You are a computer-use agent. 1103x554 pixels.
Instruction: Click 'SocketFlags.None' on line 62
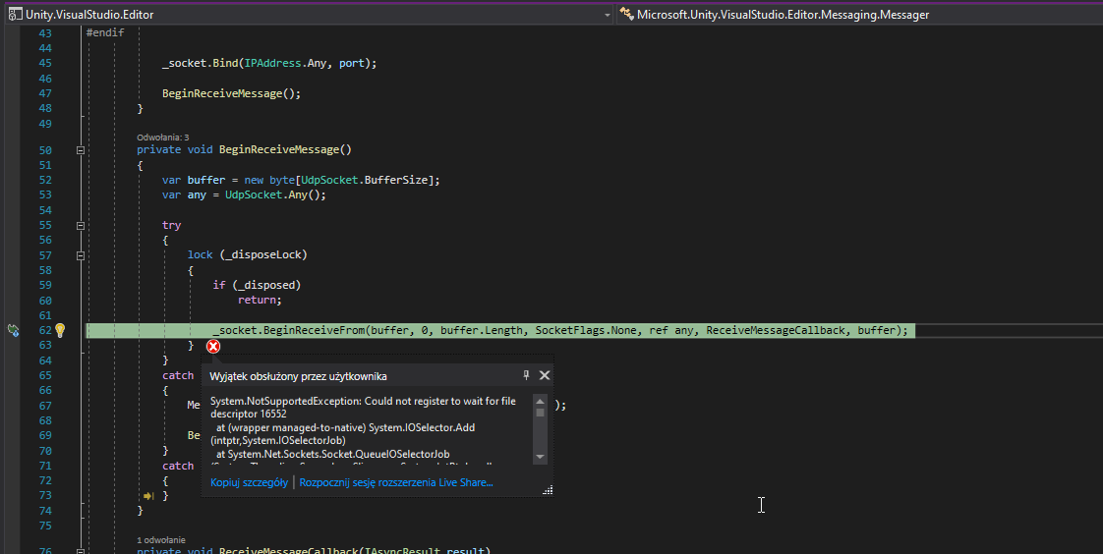coord(585,330)
